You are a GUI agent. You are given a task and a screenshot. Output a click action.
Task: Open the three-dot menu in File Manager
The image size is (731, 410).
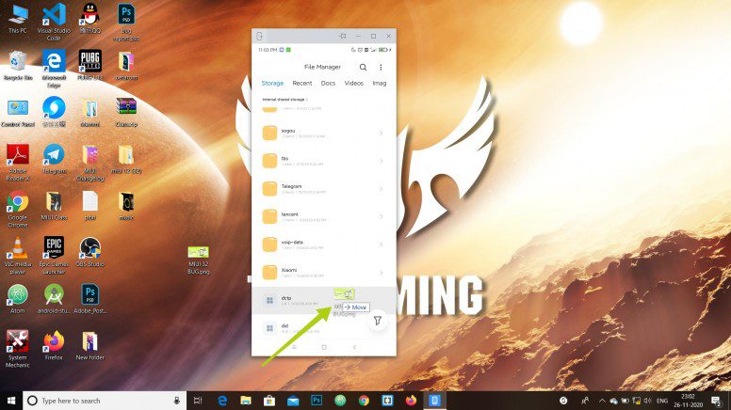click(x=381, y=68)
